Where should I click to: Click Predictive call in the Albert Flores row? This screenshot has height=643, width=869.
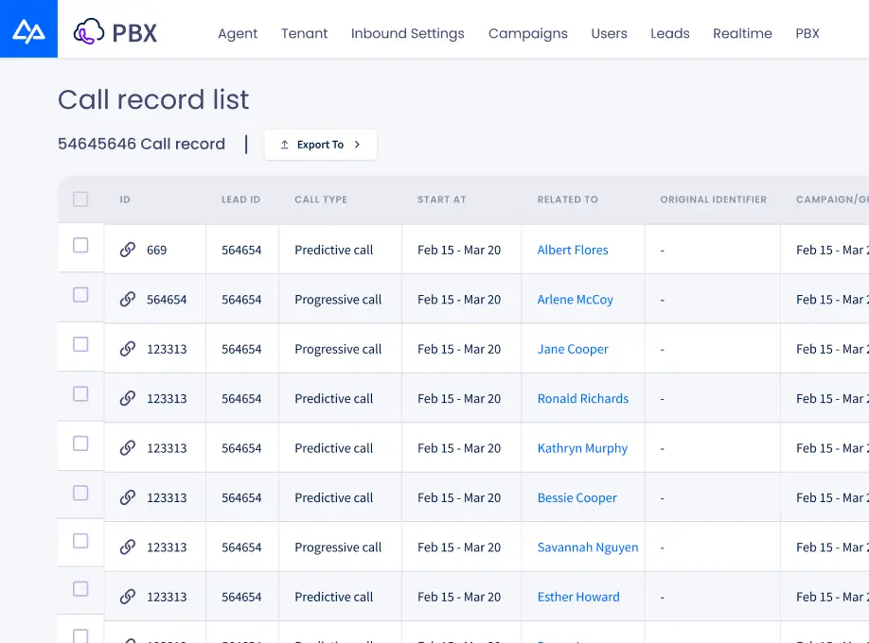(x=333, y=250)
